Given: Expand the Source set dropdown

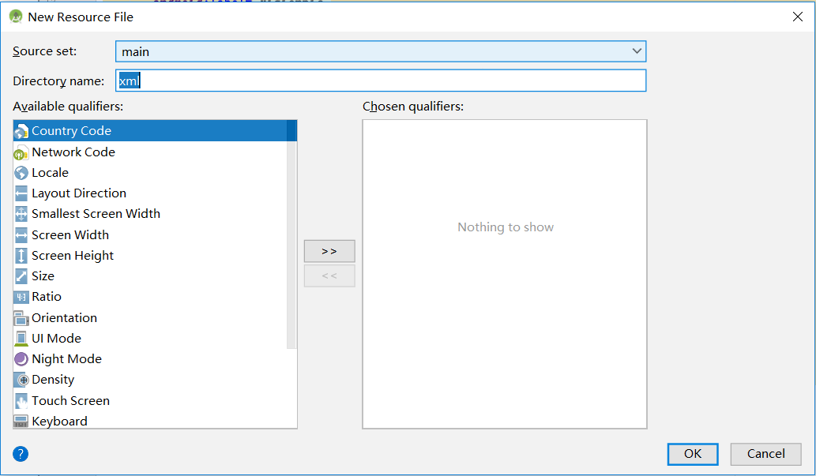Looking at the screenshot, I should coord(637,51).
